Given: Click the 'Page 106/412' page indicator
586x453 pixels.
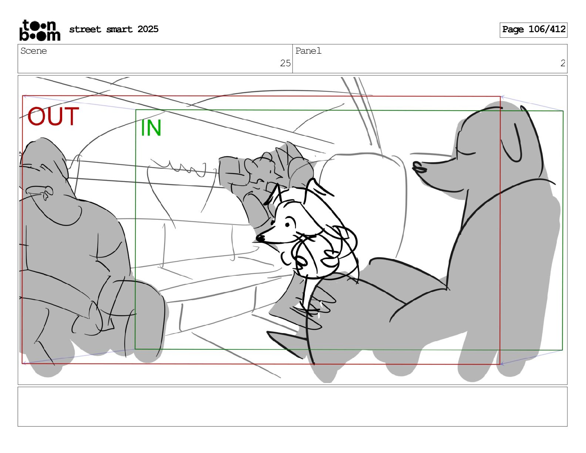Looking at the screenshot, I should [x=533, y=30].
